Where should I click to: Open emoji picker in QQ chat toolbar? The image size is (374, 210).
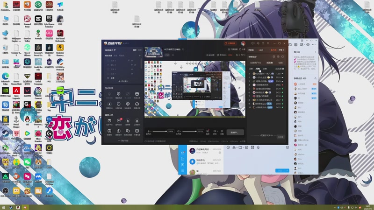(x=228, y=147)
